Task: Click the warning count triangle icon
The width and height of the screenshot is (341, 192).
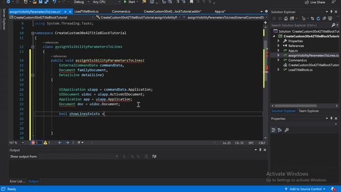Action: point(45,143)
